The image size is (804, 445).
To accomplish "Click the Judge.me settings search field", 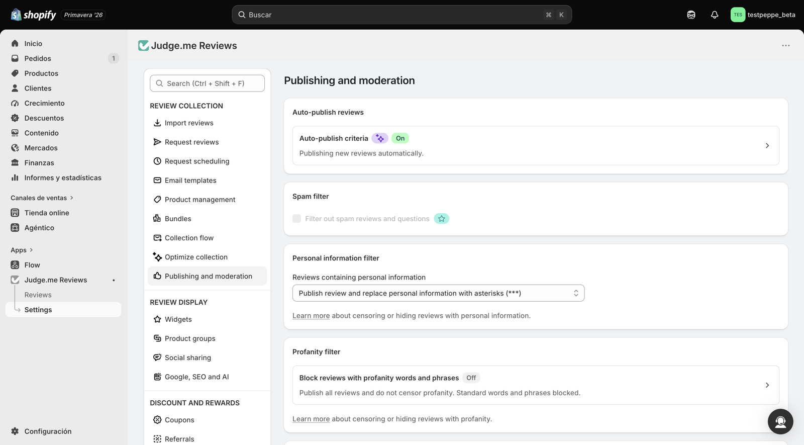I will point(207,83).
